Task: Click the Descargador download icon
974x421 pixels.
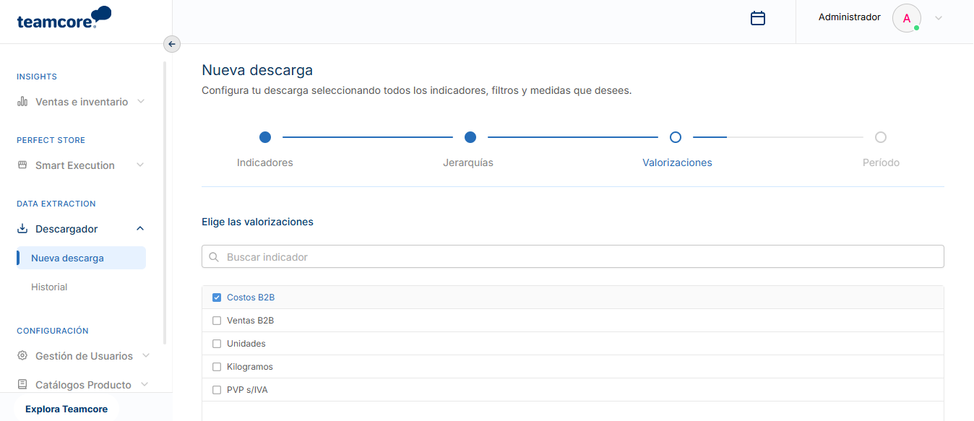Action: (22, 229)
